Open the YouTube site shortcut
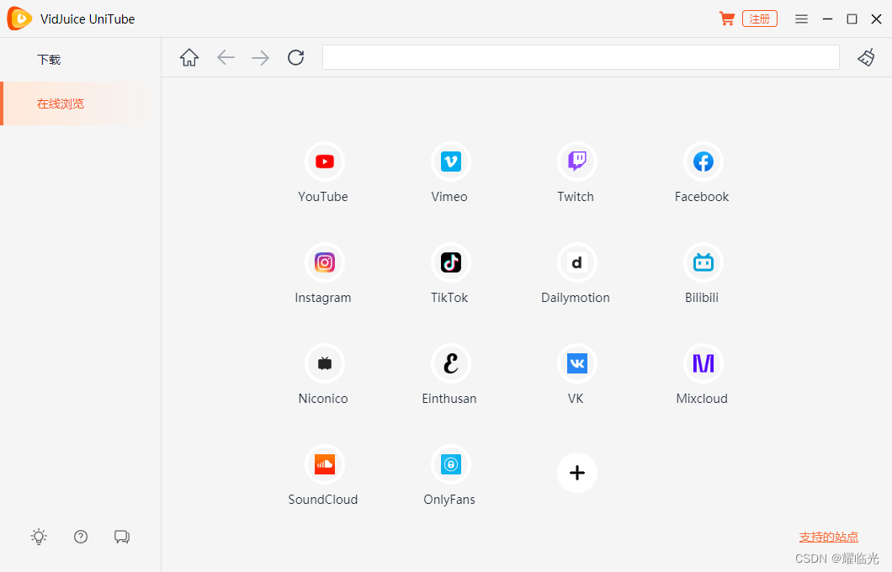 (x=324, y=162)
